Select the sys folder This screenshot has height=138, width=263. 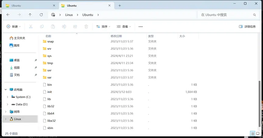[49, 56]
